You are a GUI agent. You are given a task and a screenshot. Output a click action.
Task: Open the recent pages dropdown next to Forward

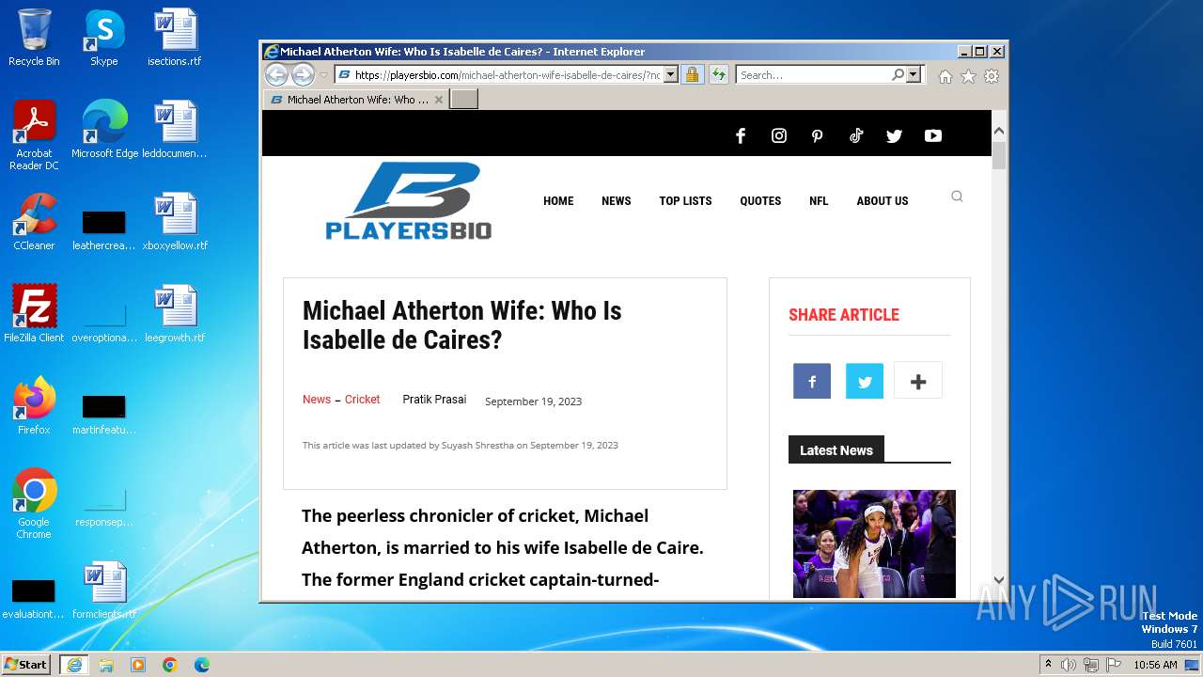[x=323, y=75]
